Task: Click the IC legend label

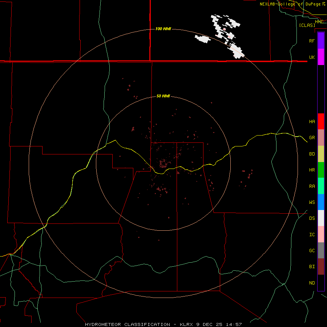Action: (x=312, y=235)
